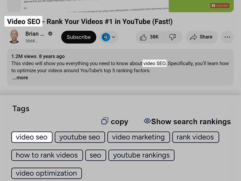Click Brian's channel avatar photo
The height and width of the screenshot is (181, 241).
point(14,37)
